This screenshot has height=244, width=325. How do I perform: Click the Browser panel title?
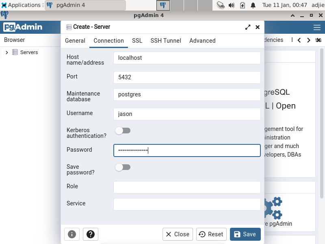[15, 40]
